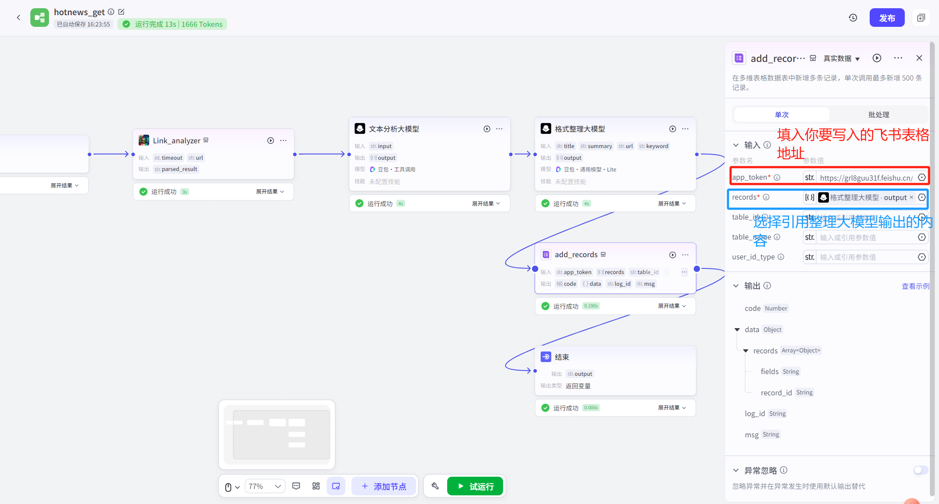
Task: Run the Link_analyzer node with play icon
Action: (270, 140)
